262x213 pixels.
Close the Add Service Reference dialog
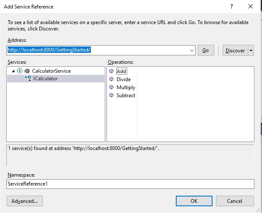pyautogui.click(x=250, y=7)
